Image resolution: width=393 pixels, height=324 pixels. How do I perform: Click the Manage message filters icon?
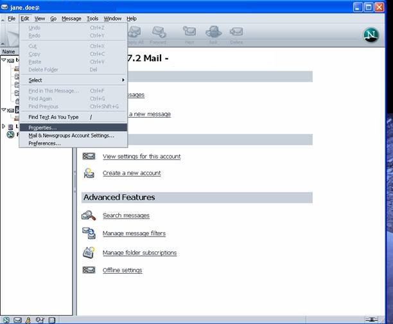(x=89, y=233)
